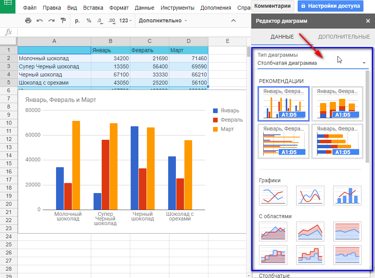The height and width of the screenshot is (278, 375).
Task: Click the Undo arrow icon
Action: tap(40, 20)
